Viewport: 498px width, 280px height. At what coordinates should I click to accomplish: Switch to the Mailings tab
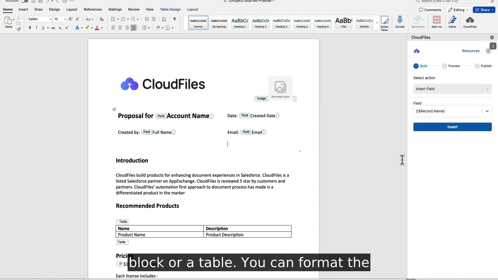point(115,9)
